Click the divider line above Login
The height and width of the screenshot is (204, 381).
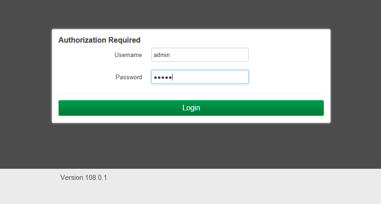click(x=191, y=93)
